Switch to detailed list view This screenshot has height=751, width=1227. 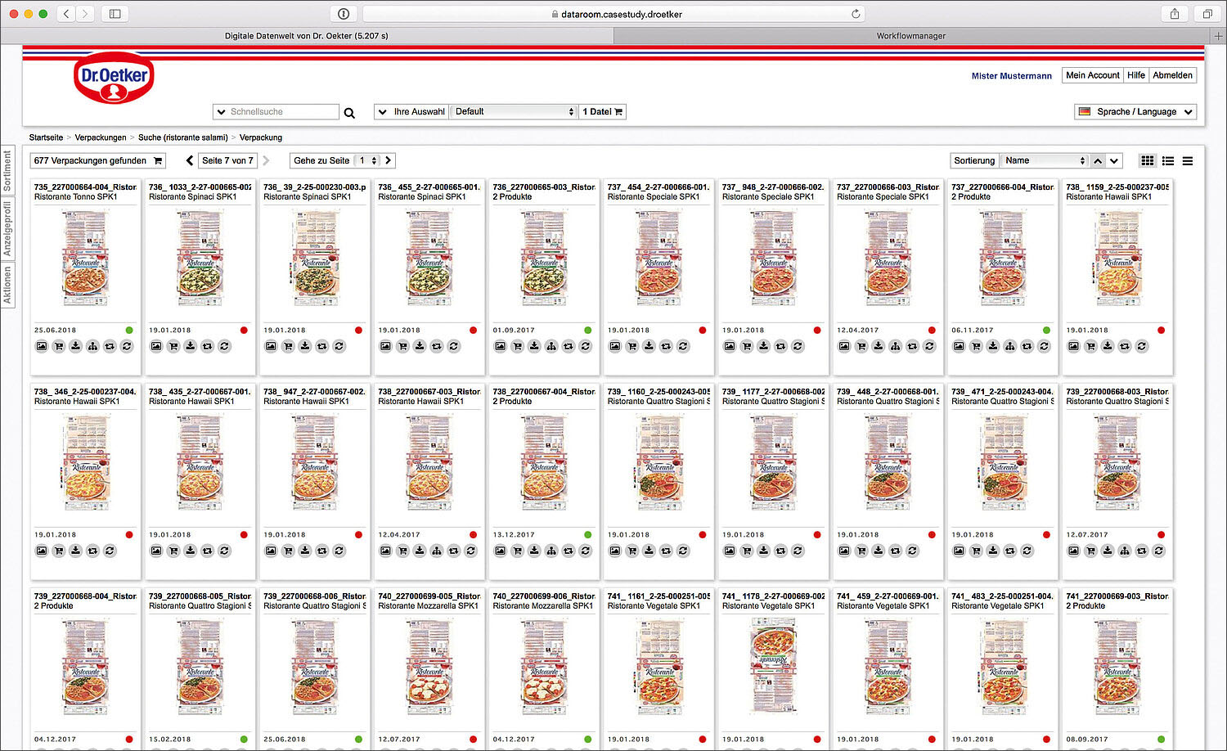tap(1168, 160)
